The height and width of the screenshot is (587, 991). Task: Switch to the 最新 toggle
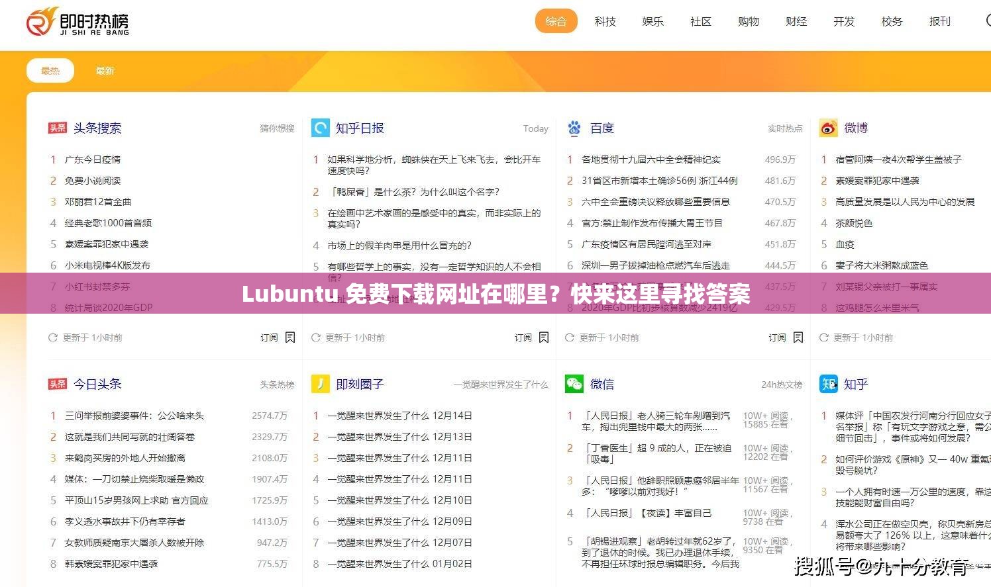tap(105, 70)
